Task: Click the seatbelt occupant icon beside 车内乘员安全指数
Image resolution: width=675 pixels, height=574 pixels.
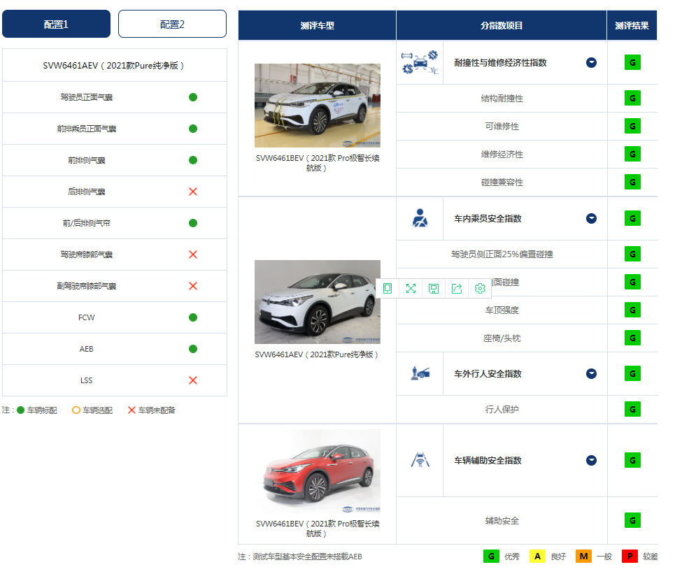Action: coord(420,218)
